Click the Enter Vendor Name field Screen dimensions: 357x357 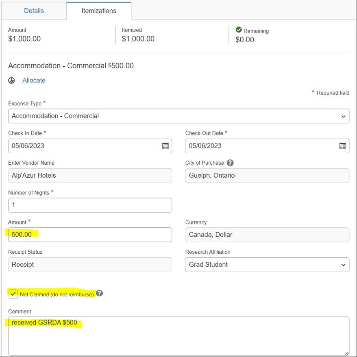[90, 176]
